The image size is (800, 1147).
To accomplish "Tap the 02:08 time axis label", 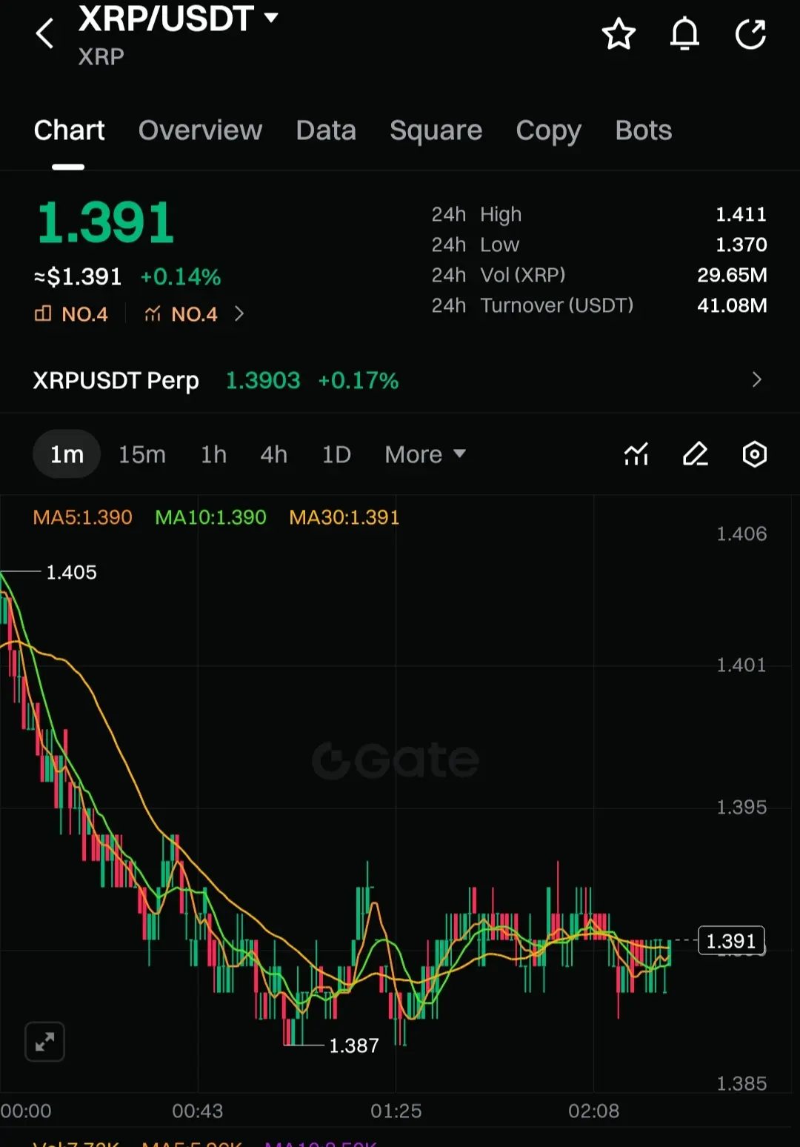I will [594, 1111].
